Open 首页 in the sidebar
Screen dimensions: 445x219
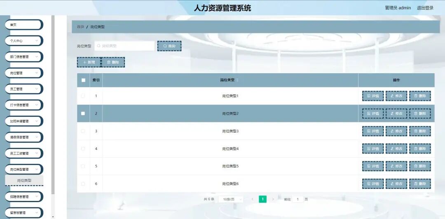pos(24,25)
